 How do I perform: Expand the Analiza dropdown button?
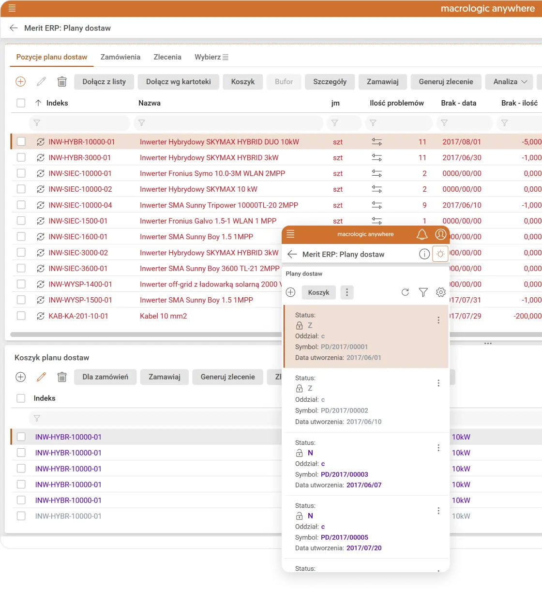510,82
